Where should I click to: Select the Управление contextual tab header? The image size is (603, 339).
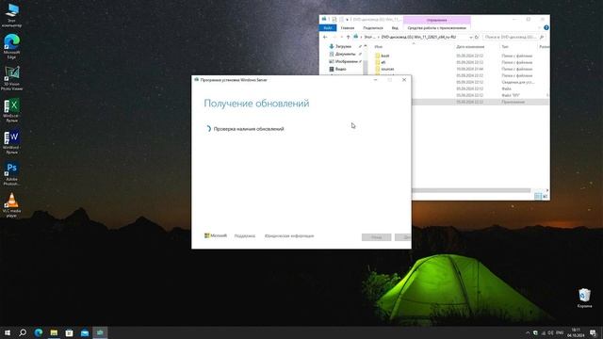[436, 20]
